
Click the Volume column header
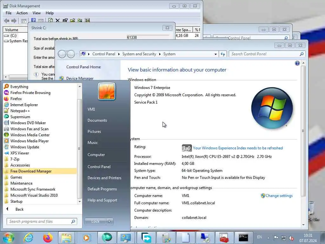[15, 30]
